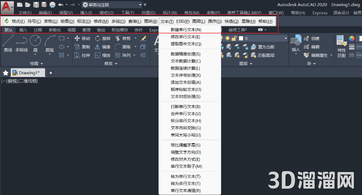Click the print icon in quick access
The width and height of the screenshot is (362, 195).
[53, 5]
